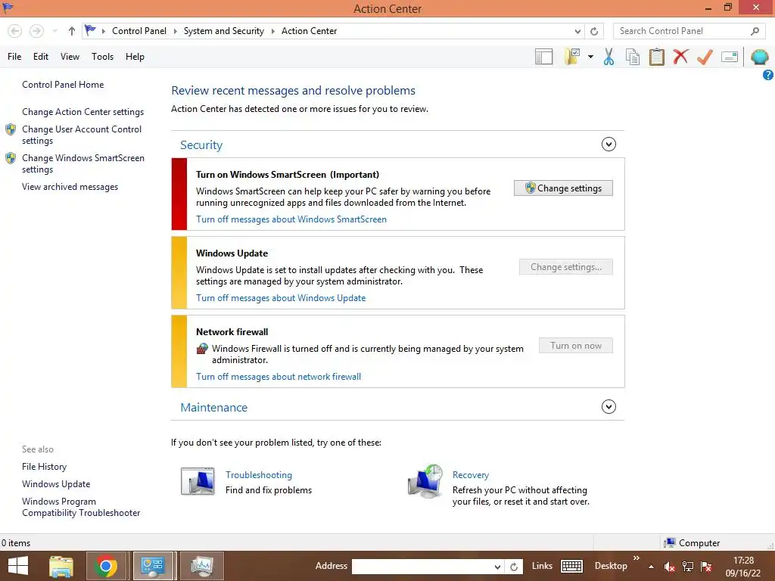The height and width of the screenshot is (581, 775).
Task: Expand the Maintenance section chevron
Action: 608,406
